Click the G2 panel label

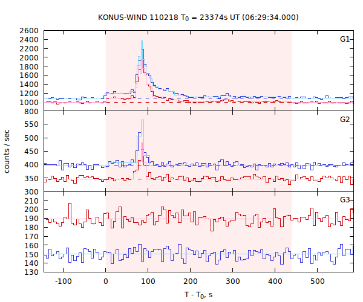344,120
